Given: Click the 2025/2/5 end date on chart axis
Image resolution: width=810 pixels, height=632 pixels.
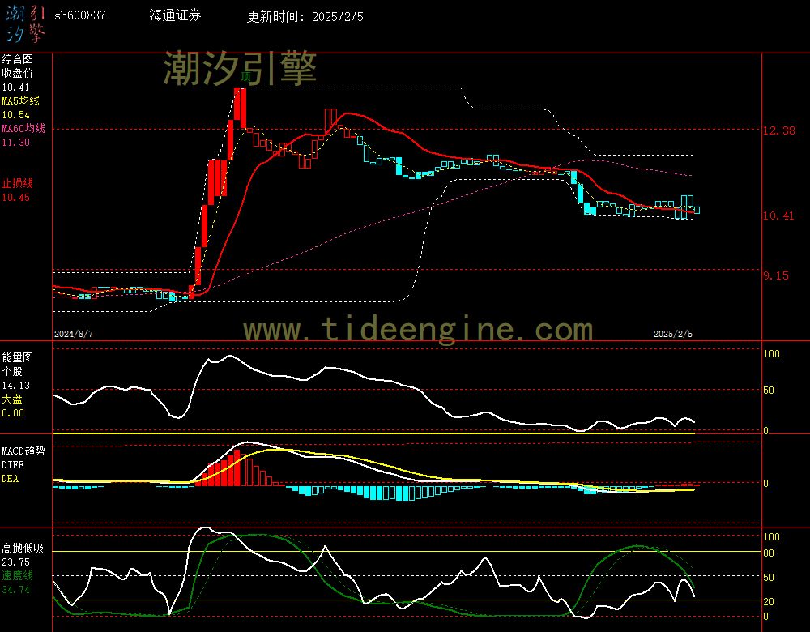Looking at the screenshot, I should 673,333.
